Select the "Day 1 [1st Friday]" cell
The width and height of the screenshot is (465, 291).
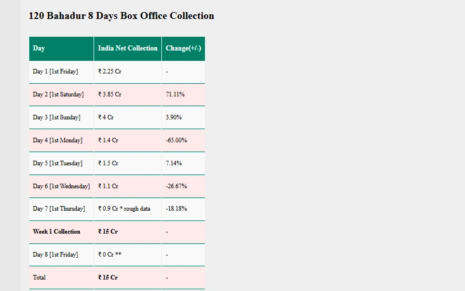(x=55, y=72)
